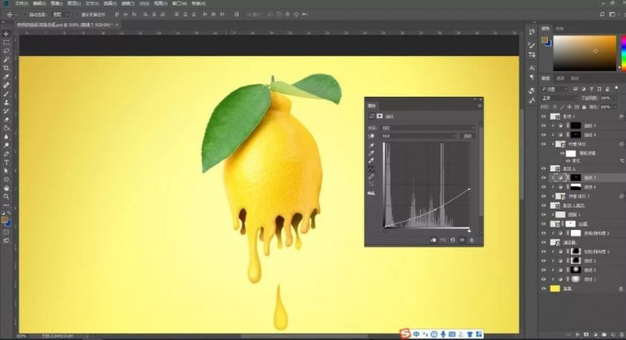The image size is (626, 340).
Task: Pick a color in the color picker field
Action: pyautogui.click(x=584, y=53)
